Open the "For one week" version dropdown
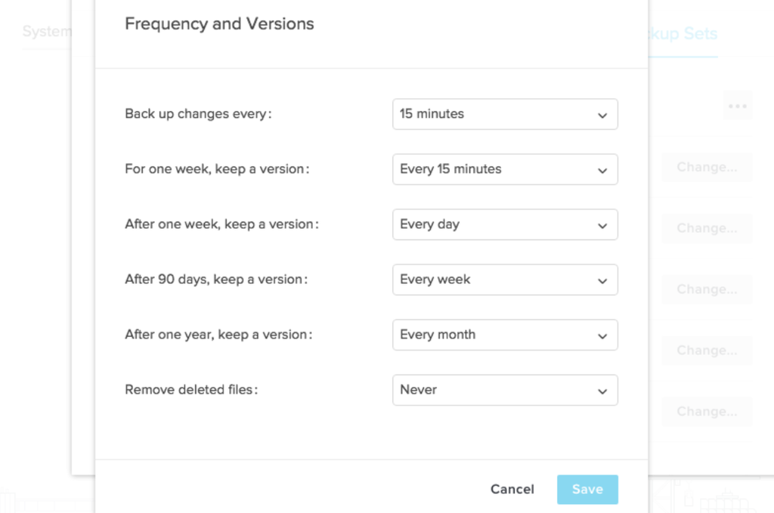Image resolution: width=774 pixels, height=513 pixels. [x=505, y=169]
